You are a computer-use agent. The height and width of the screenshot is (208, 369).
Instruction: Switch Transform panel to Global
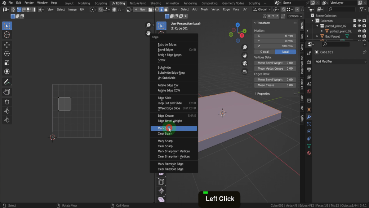coord(264,52)
